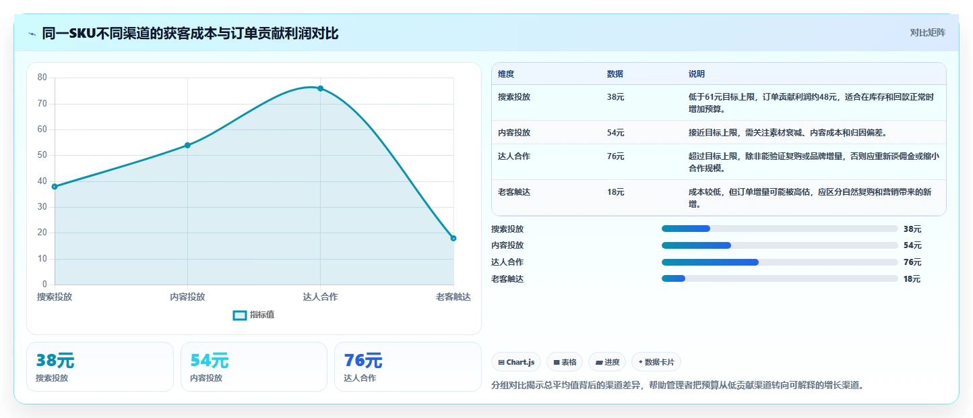
Task: Click the 76元 value beside 达人合作 bar
Action: coord(912,262)
